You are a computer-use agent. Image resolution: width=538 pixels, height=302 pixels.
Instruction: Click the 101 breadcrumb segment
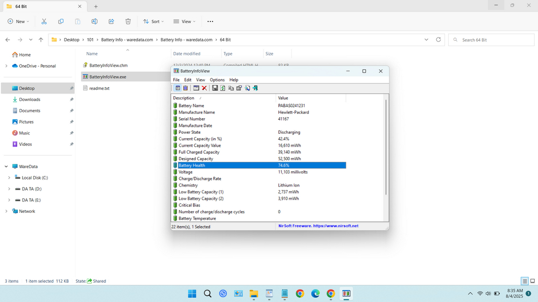[90, 40]
